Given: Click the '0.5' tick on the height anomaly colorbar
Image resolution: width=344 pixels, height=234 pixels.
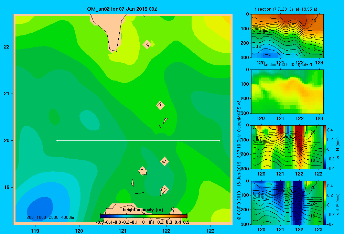Looking at the screenshot, I should (186, 222).
